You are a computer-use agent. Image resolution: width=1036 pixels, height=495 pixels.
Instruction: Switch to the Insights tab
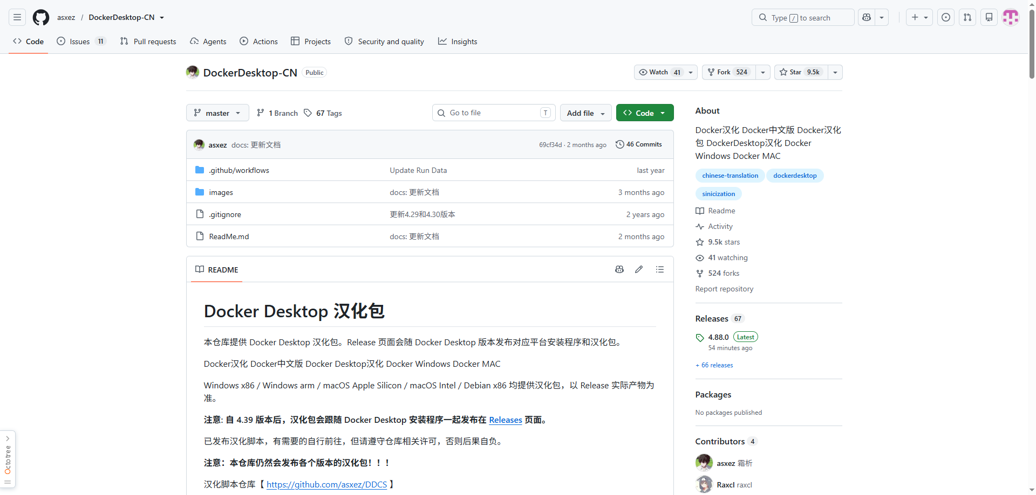458,41
